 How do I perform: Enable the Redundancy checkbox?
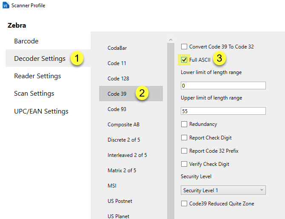[x=184, y=124]
